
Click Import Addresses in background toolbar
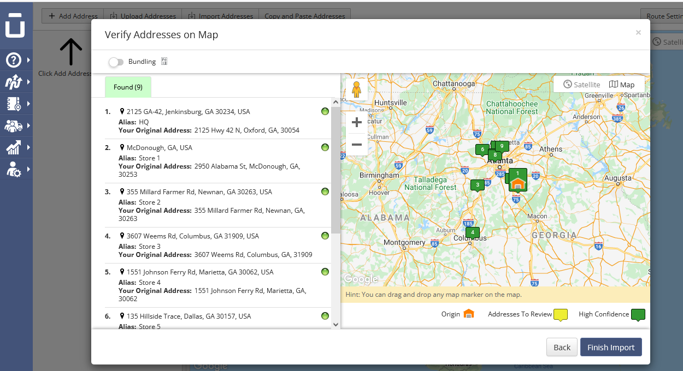[220, 16]
